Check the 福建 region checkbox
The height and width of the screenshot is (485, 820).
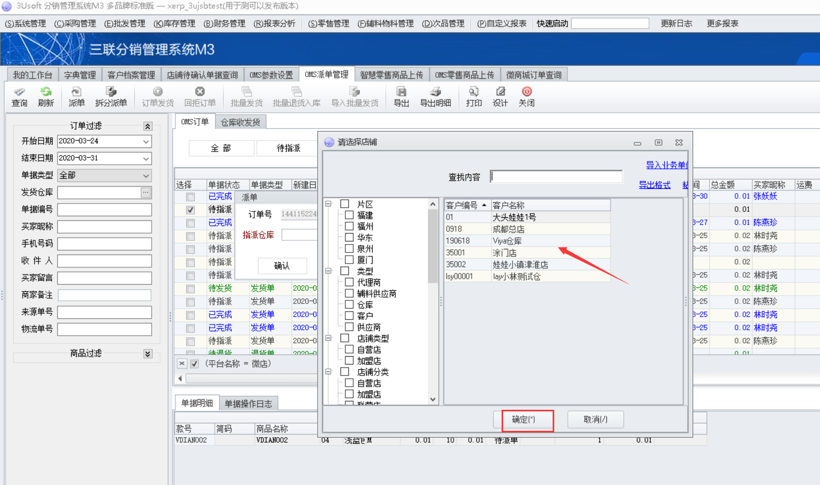coord(349,215)
